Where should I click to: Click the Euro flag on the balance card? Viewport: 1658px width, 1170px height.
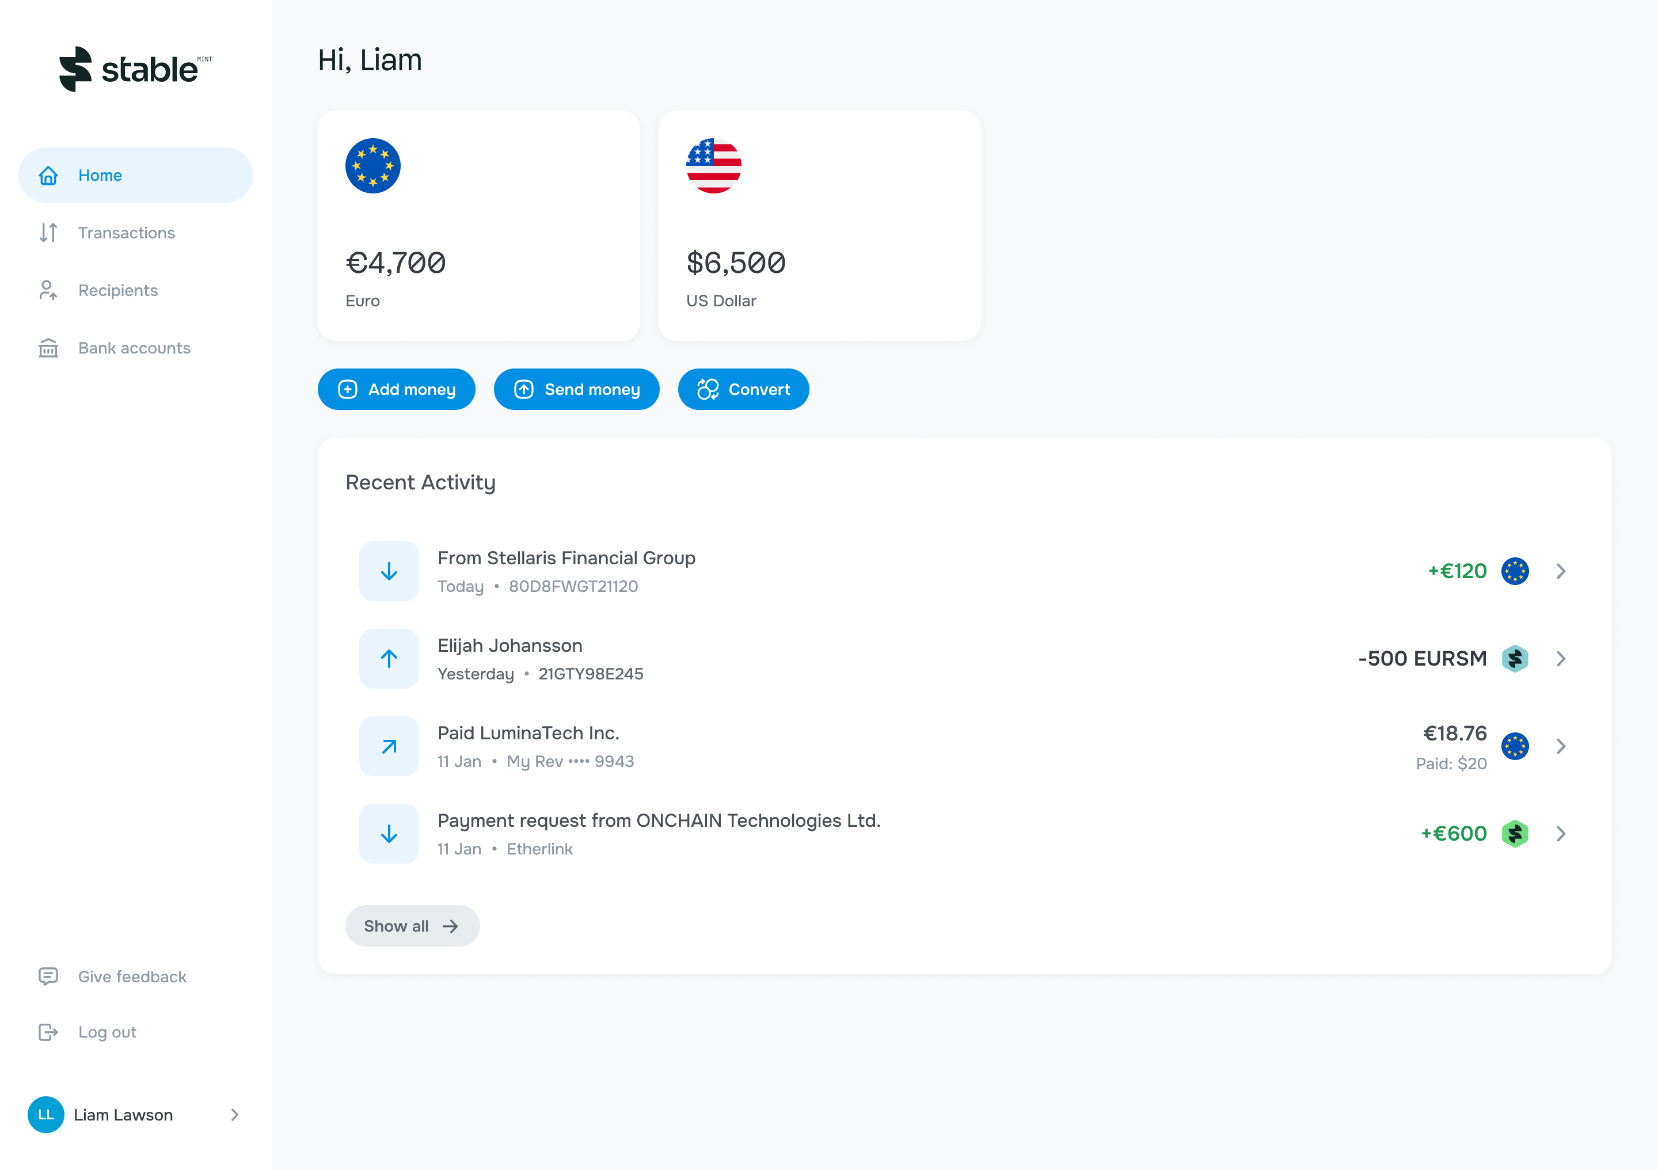coord(372,165)
